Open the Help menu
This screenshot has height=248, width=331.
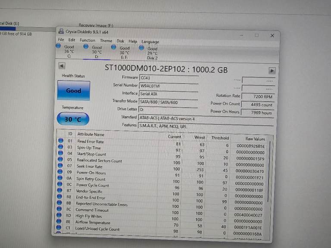pyautogui.click(x=133, y=41)
